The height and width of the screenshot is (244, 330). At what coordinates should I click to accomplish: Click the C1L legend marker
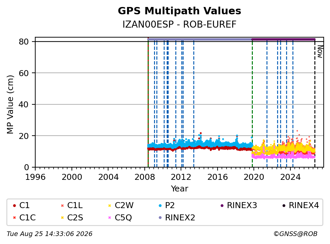tap(62, 205)
